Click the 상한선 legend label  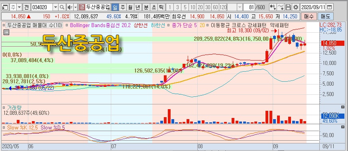point(140,25)
